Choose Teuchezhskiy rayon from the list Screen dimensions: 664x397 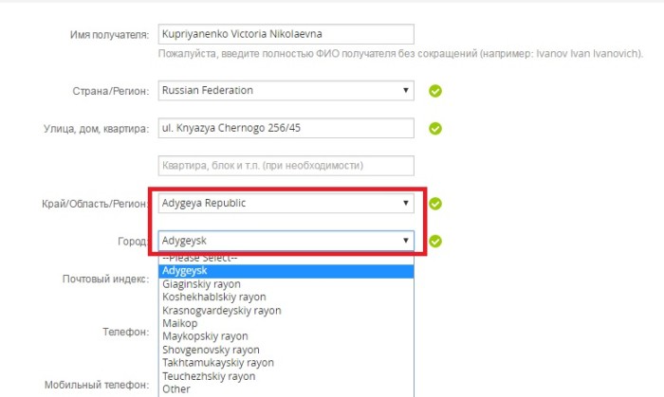click(x=286, y=376)
